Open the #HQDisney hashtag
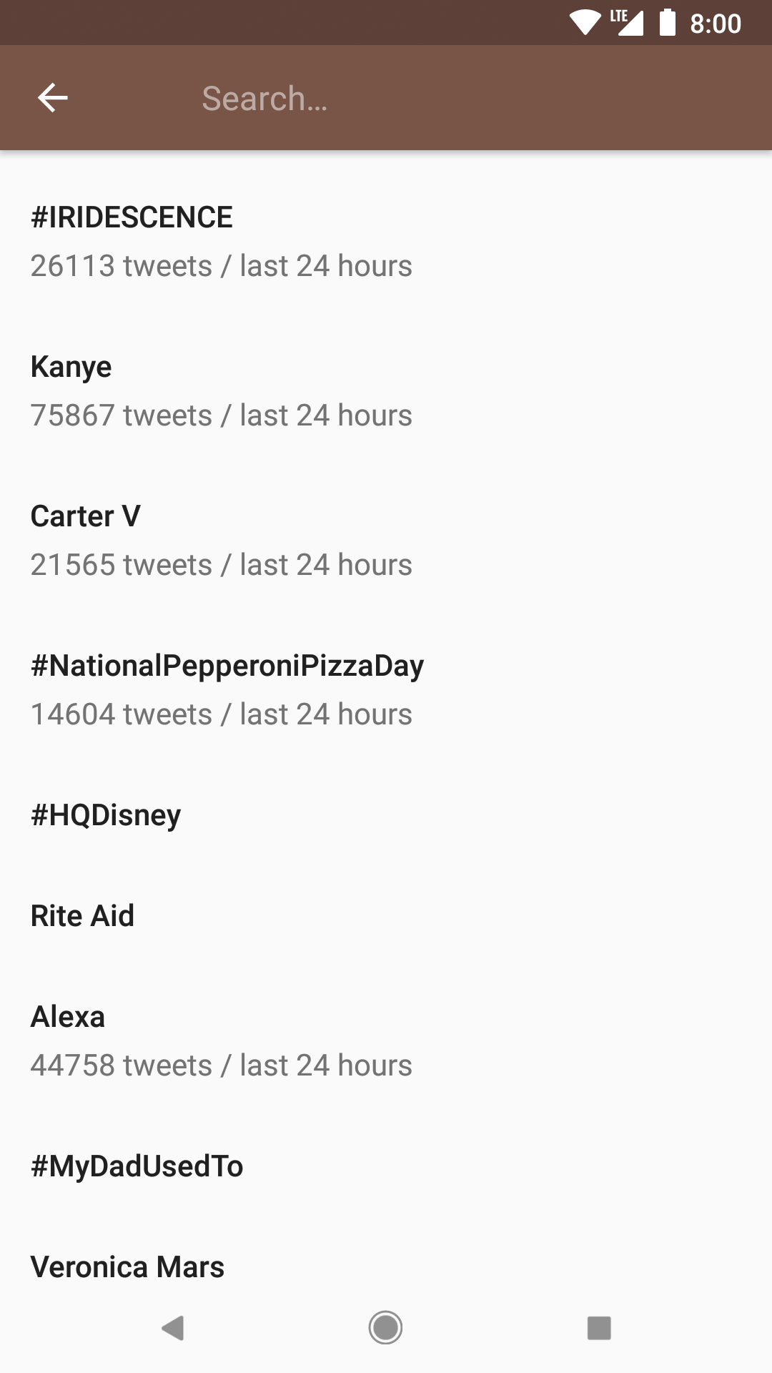This screenshot has height=1373, width=772. (106, 815)
